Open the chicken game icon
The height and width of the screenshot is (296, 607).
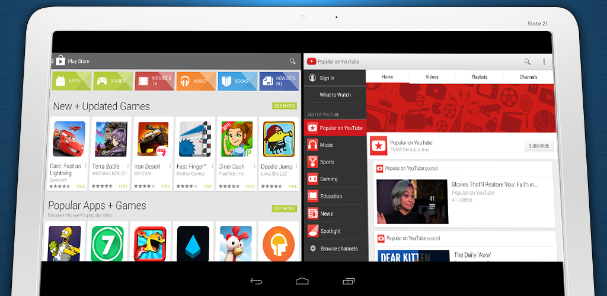[x=236, y=243]
